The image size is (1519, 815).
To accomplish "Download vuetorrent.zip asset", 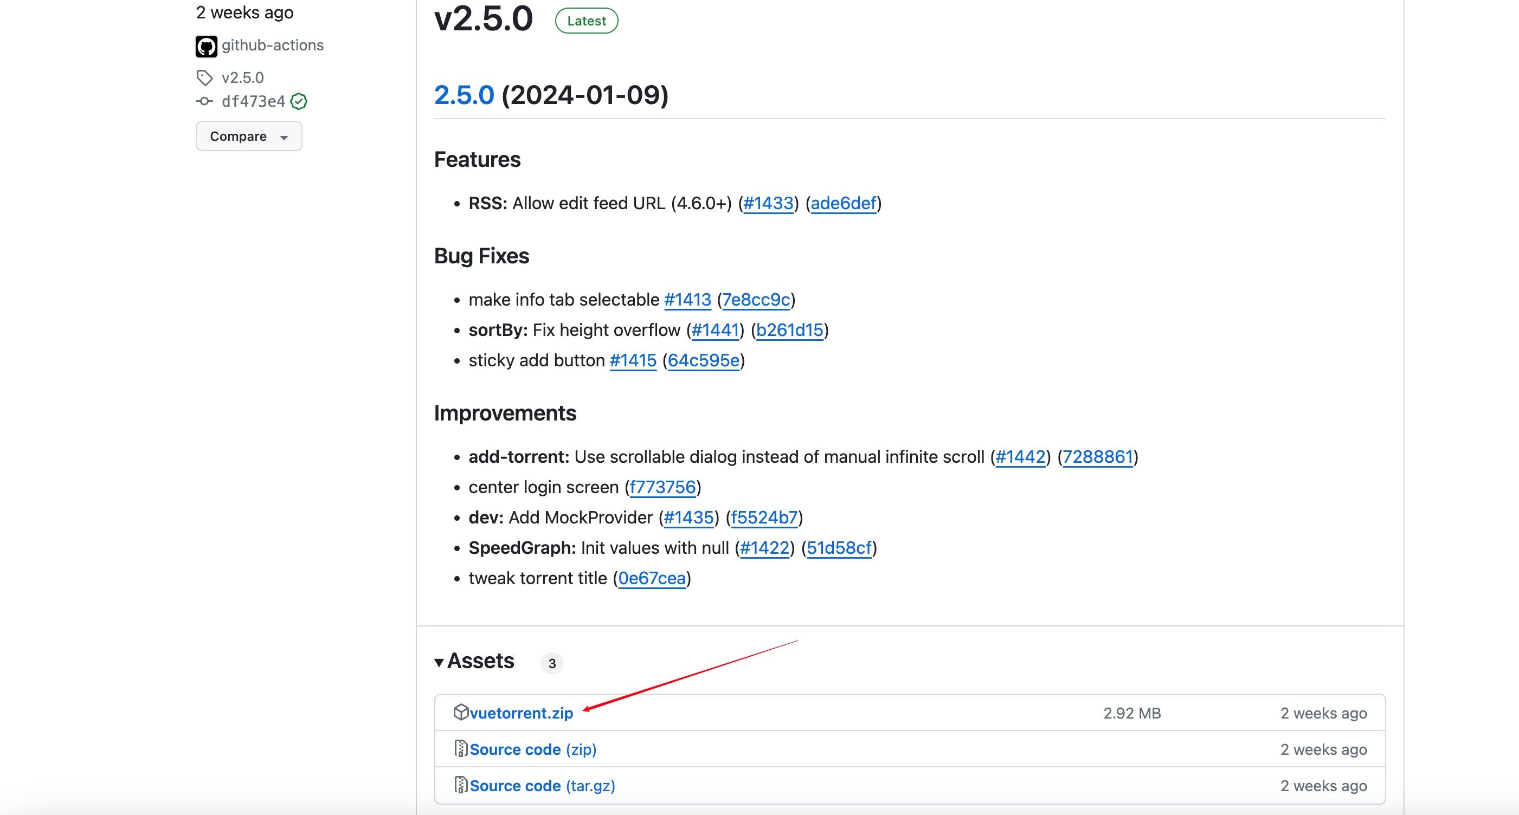I will [x=522, y=713].
